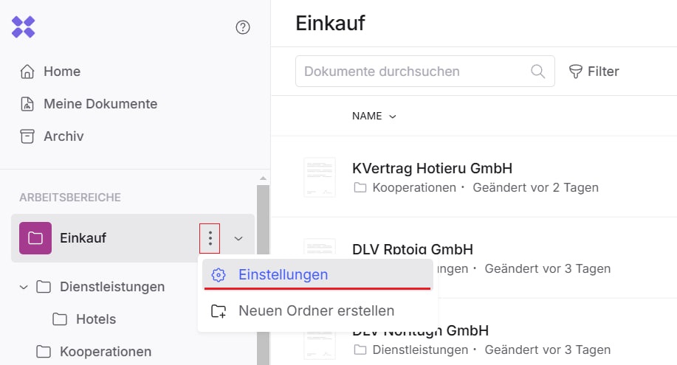Image resolution: width=677 pixels, height=365 pixels.
Task: Open KVertrag Hotieru GmbH document thumbnail
Action: [320, 177]
